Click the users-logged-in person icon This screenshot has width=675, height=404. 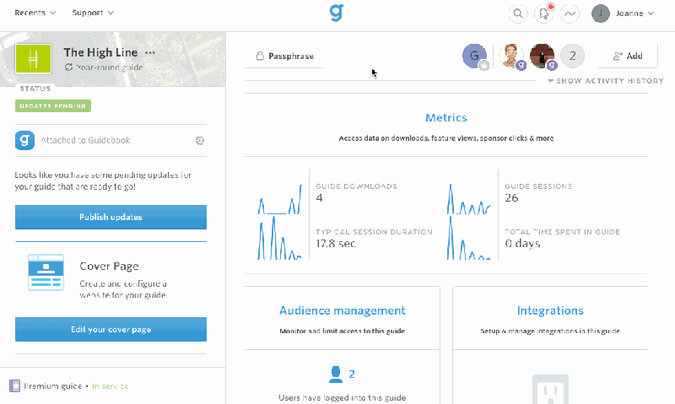pyautogui.click(x=335, y=374)
